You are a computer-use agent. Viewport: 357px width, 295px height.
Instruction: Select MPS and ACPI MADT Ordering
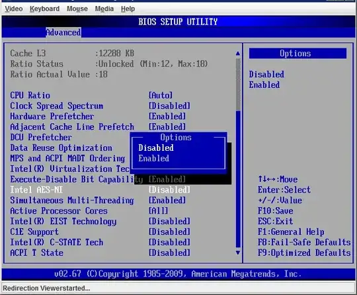(67, 158)
